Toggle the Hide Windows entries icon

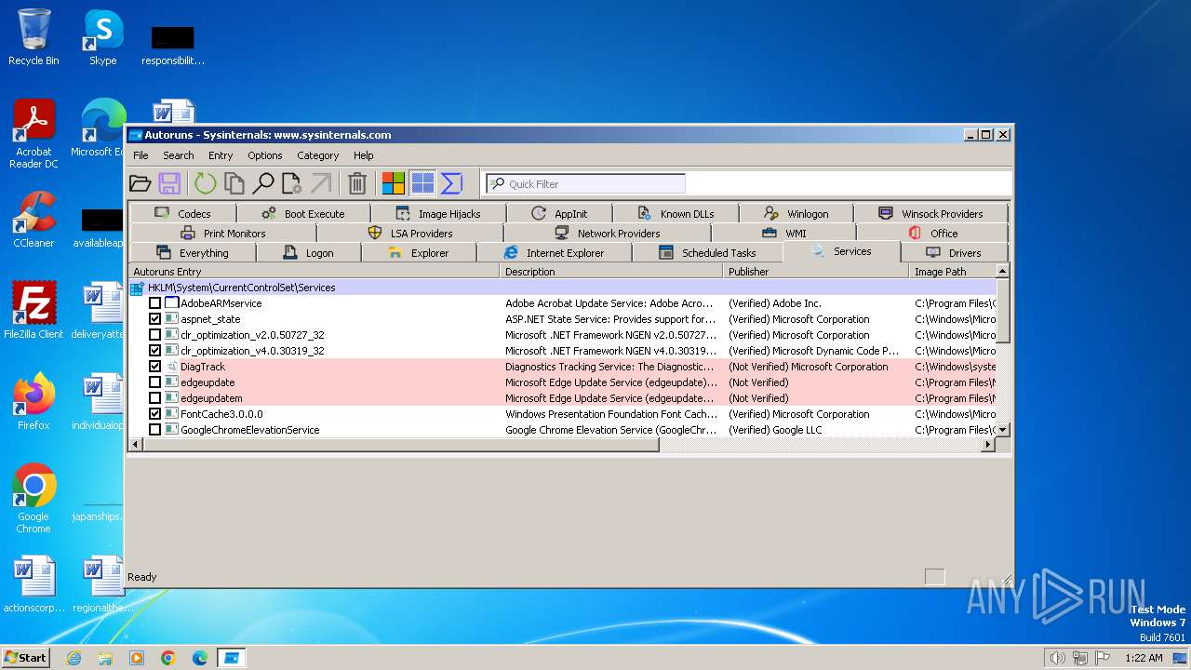pyautogui.click(x=422, y=183)
